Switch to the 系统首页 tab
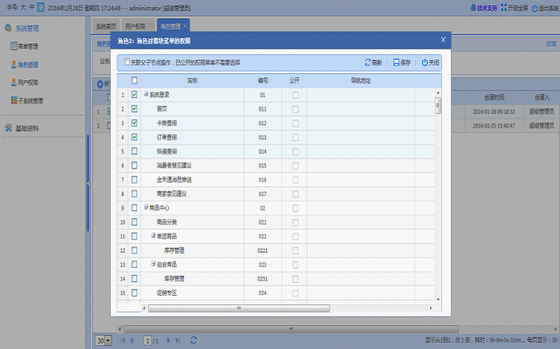Image resolution: width=560 pixels, height=349 pixels. [106, 26]
